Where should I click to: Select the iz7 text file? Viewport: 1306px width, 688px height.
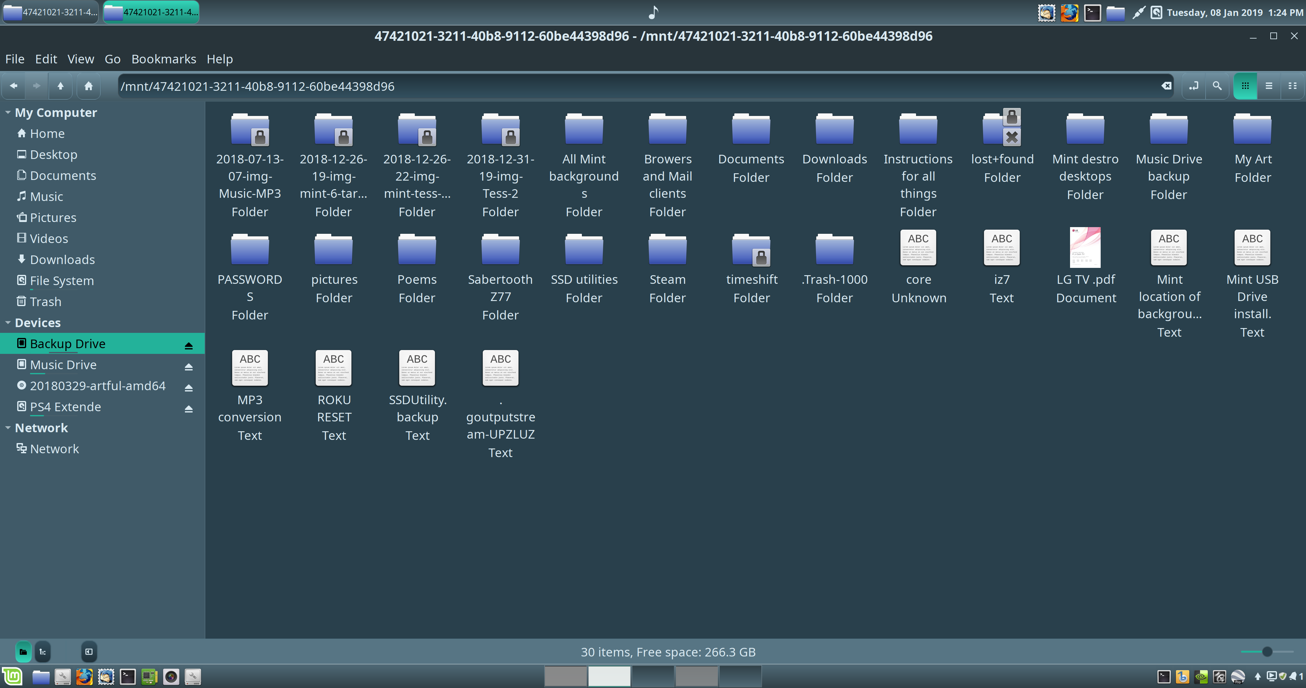[x=1002, y=247]
